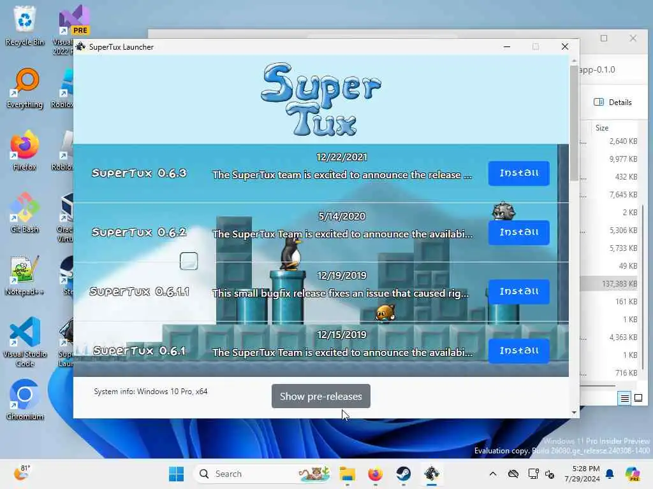The image size is (653, 489).
Task: Click the SuperTux logo banner
Action: pyautogui.click(x=321, y=99)
